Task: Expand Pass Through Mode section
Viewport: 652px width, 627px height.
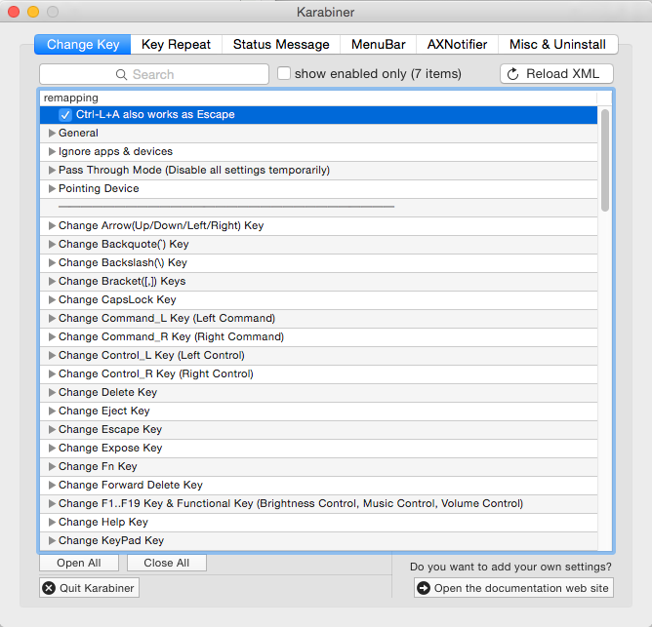Action: (x=52, y=170)
